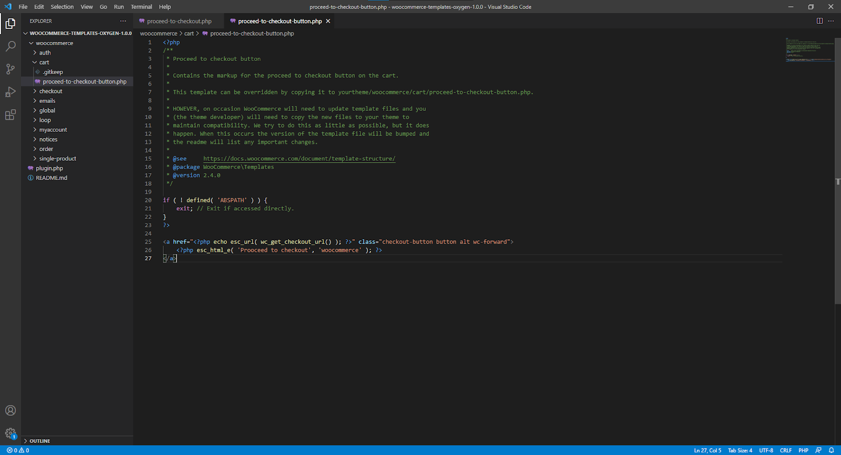Change file encoding from UTF-8
Image resolution: width=841 pixels, height=455 pixels.
766,450
